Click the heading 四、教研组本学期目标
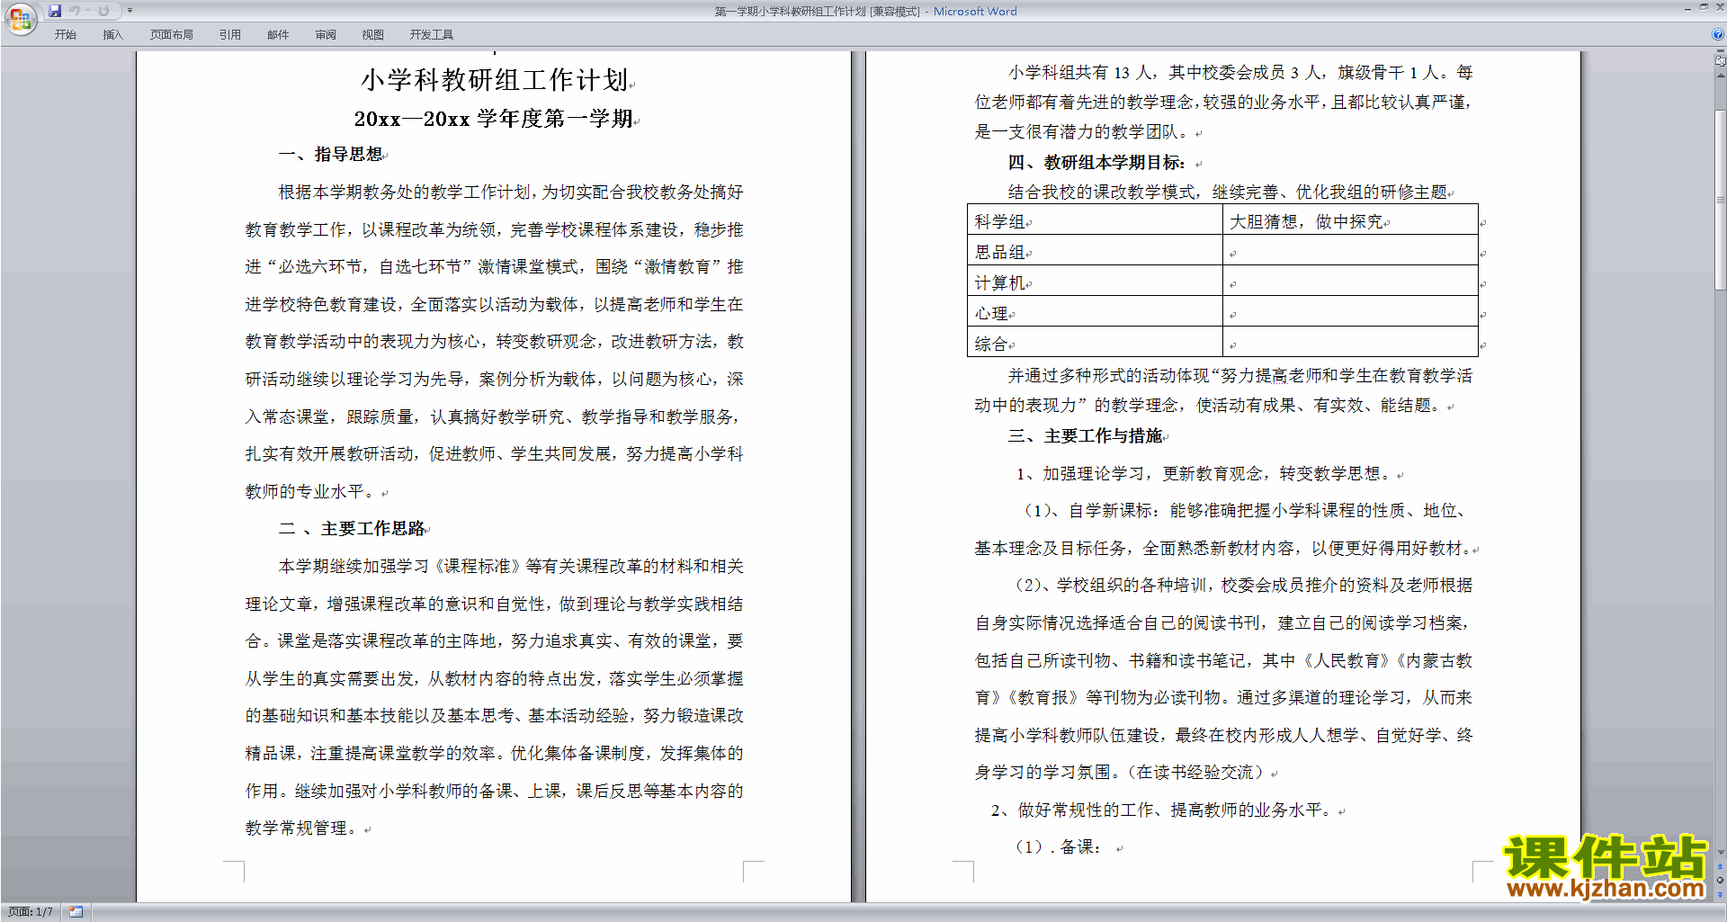This screenshot has height=922, width=1727. [1096, 163]
